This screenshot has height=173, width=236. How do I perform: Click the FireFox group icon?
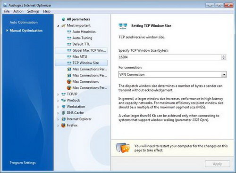63,126
